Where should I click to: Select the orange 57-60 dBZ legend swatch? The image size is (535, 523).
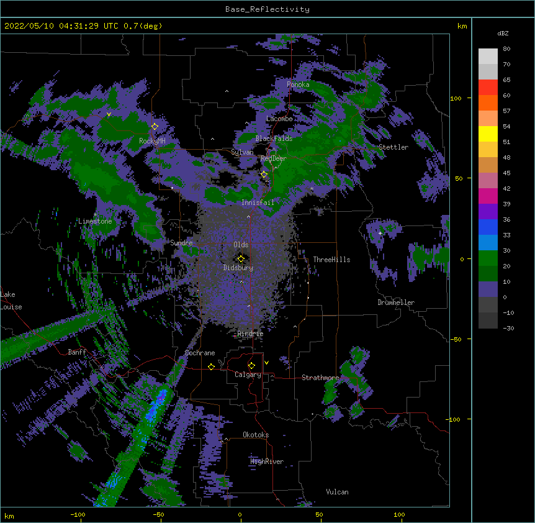[x=488, y=102]
